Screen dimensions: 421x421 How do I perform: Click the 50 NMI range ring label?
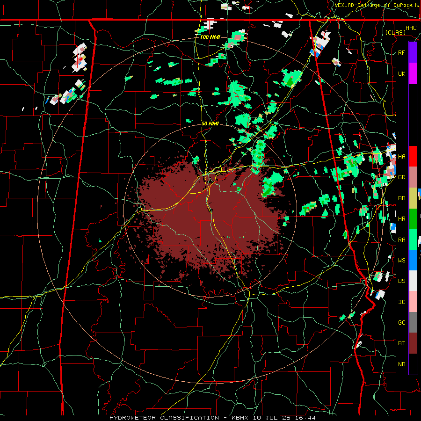click(210, 124)
